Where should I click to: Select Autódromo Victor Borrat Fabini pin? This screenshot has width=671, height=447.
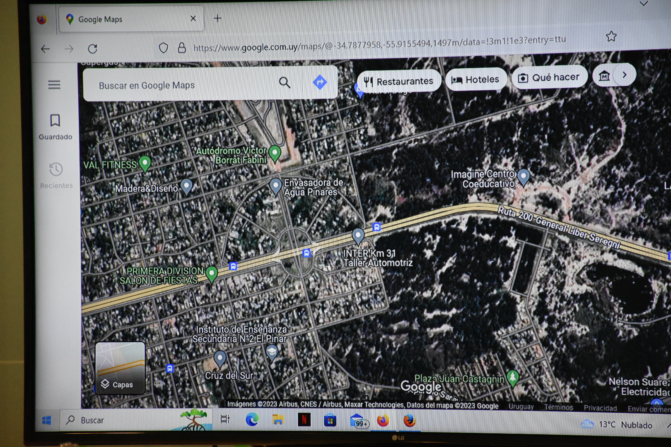click(x=275, y=154)
